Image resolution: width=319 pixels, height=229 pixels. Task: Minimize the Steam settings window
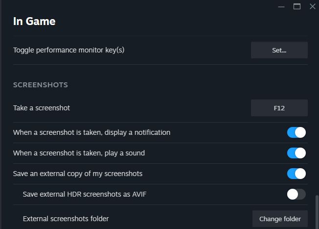click(281, 6)
